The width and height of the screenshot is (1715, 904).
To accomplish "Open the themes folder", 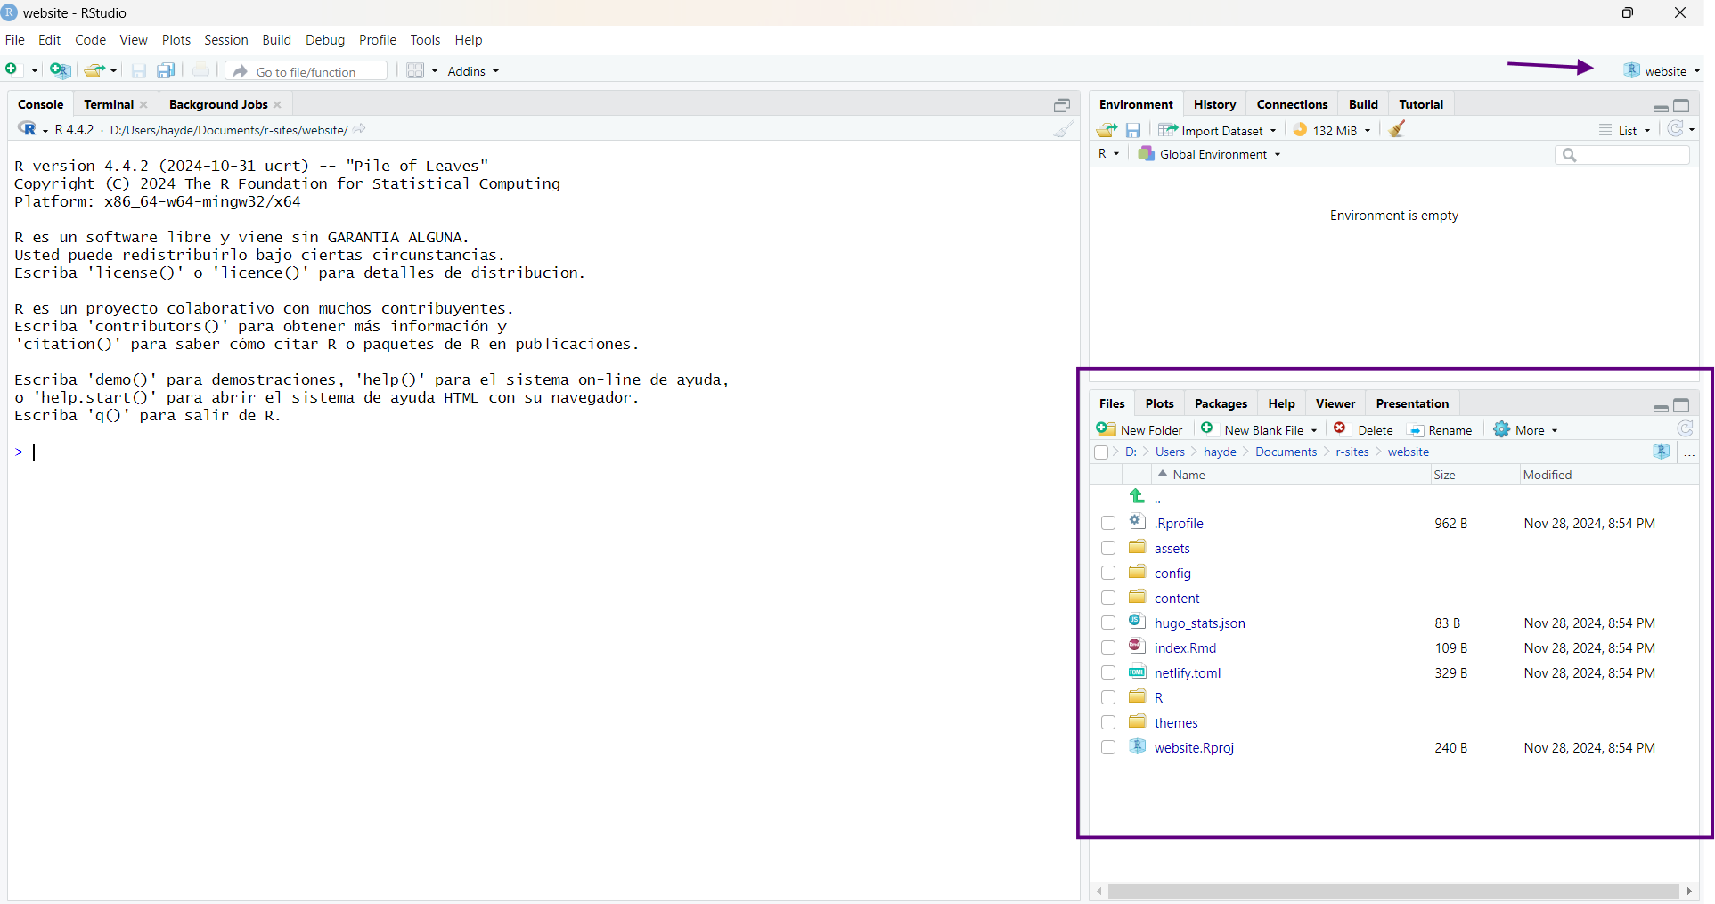I will click(x=1176, y=723).
